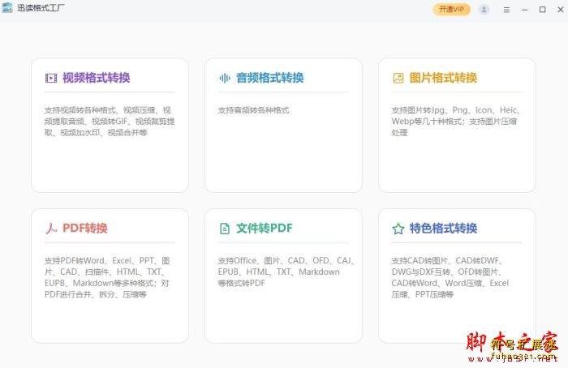Click the 迅读格式工厂 app logo icon
568x368 pixels.
tap(7, 7)
